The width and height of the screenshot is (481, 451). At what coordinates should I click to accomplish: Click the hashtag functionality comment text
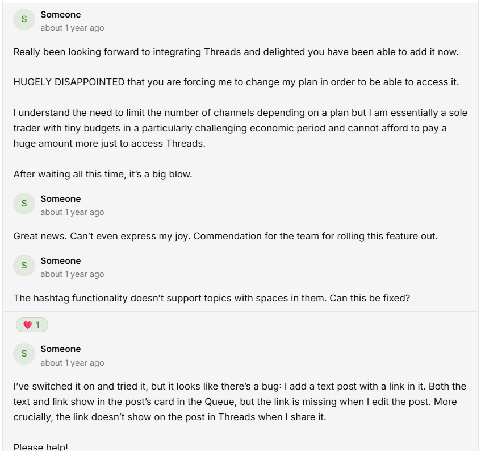coord(211,298)
